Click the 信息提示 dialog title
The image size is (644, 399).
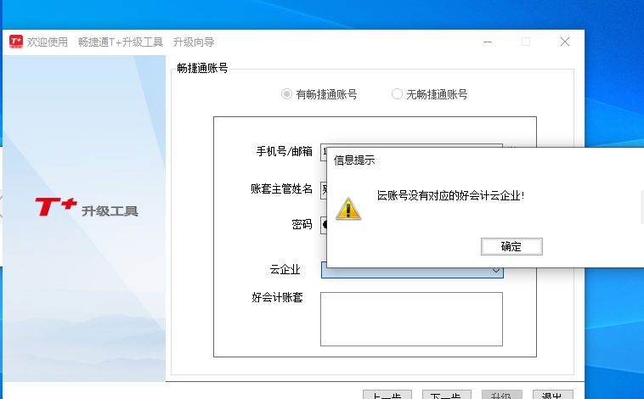[x=354, y=160]
